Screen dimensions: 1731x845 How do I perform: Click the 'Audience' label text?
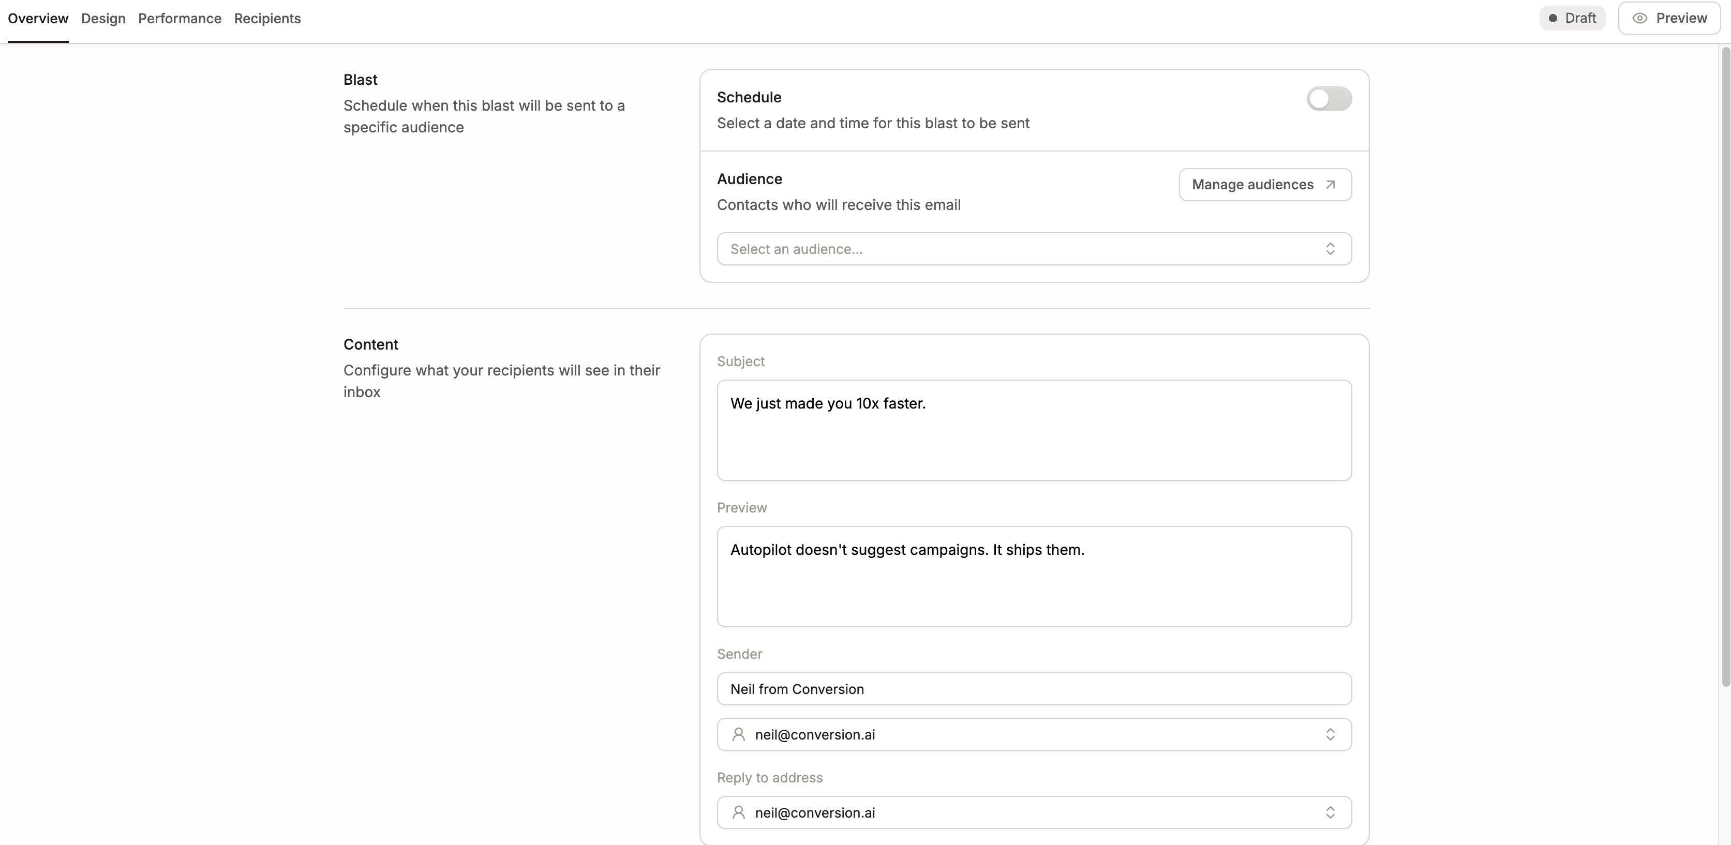coord(749,179)
